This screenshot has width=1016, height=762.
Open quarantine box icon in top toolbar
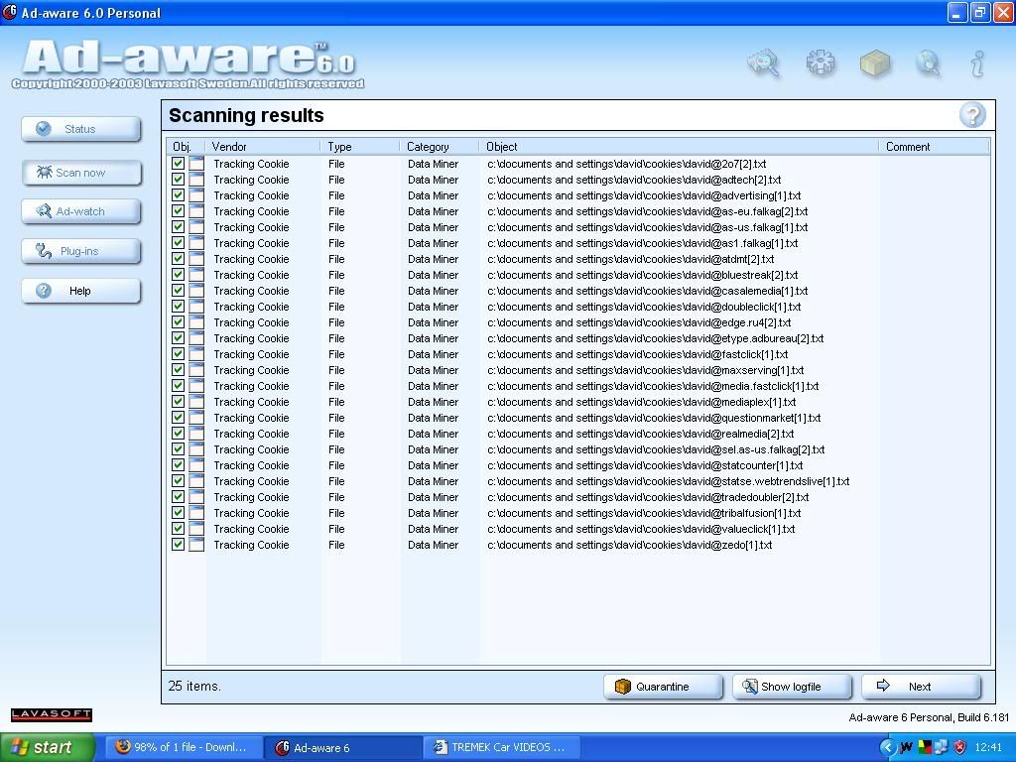coord(875,63)
